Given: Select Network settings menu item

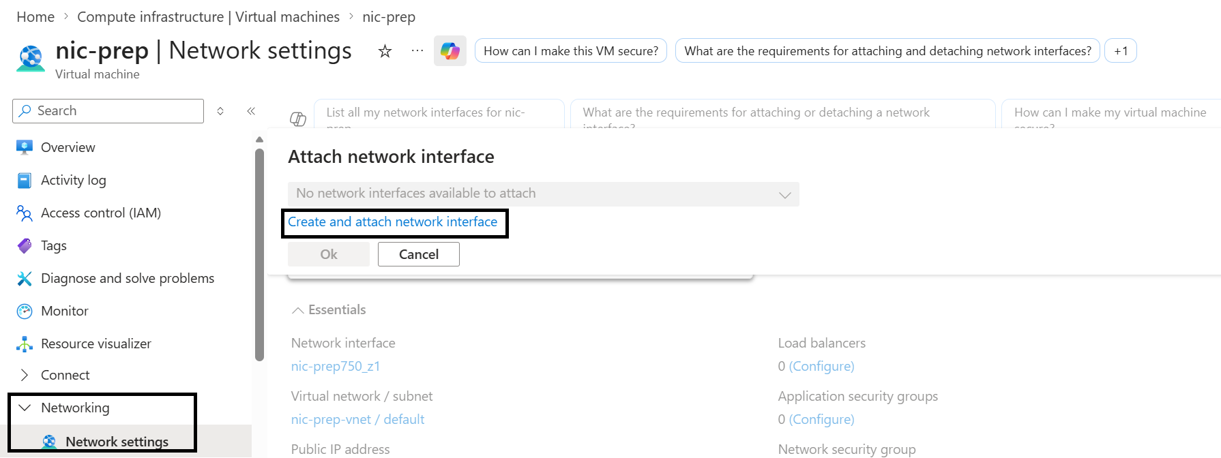Looking at the screenshot, I should (117, 442).
